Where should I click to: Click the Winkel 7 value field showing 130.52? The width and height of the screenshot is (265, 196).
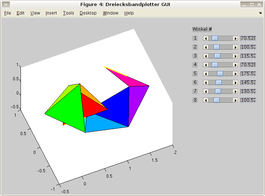tap(248, 91)
